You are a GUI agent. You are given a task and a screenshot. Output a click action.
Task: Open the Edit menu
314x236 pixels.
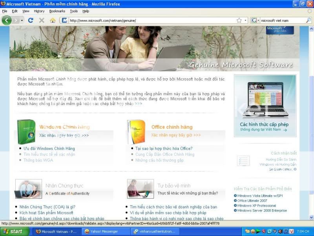[15, 11]
